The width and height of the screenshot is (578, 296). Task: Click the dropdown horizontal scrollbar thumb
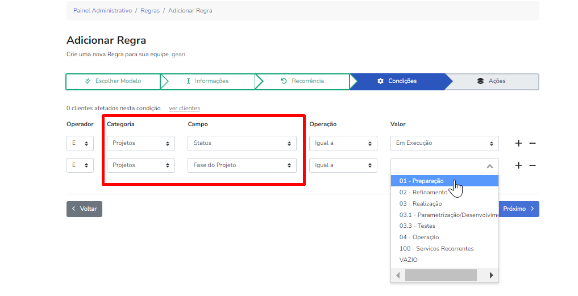(x=440, y=275)
